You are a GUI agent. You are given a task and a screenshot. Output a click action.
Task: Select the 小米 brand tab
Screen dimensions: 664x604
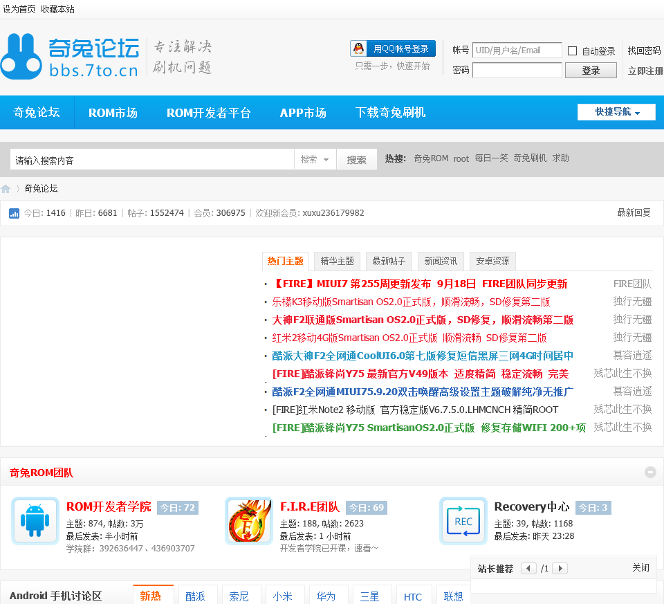coord(285,595)
